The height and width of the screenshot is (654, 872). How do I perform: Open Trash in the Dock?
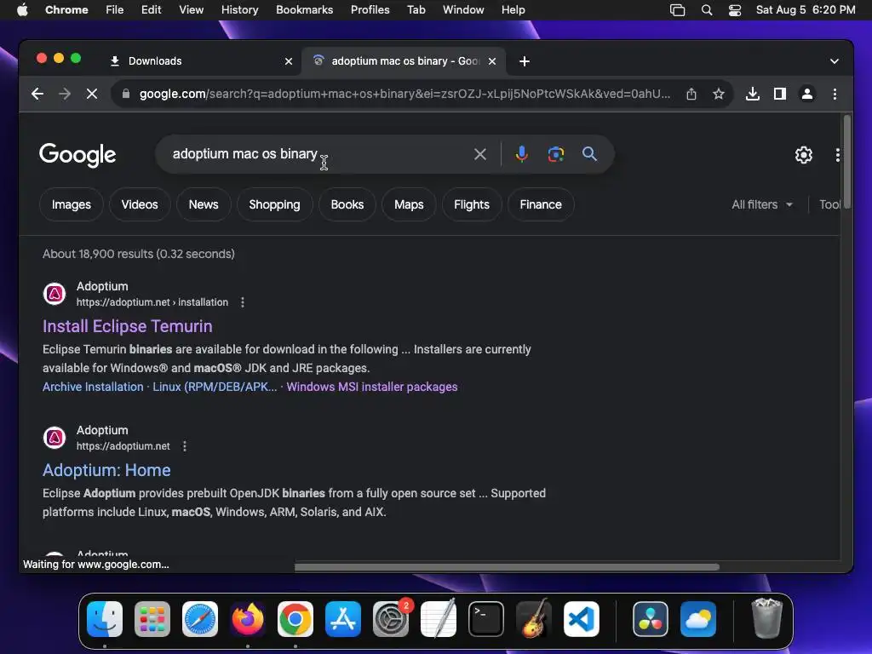(767, 618)
